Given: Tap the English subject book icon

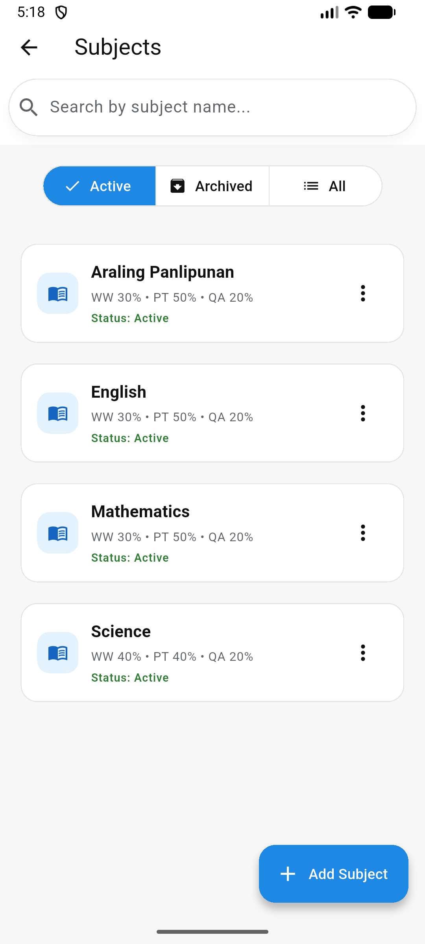Looking at the screenshot, I should [58, 413].
